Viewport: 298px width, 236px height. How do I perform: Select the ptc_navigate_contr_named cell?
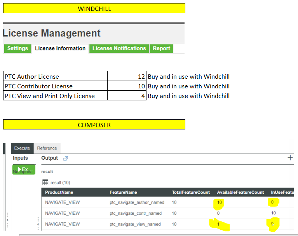pyautogui.click(x=136, y=213)
